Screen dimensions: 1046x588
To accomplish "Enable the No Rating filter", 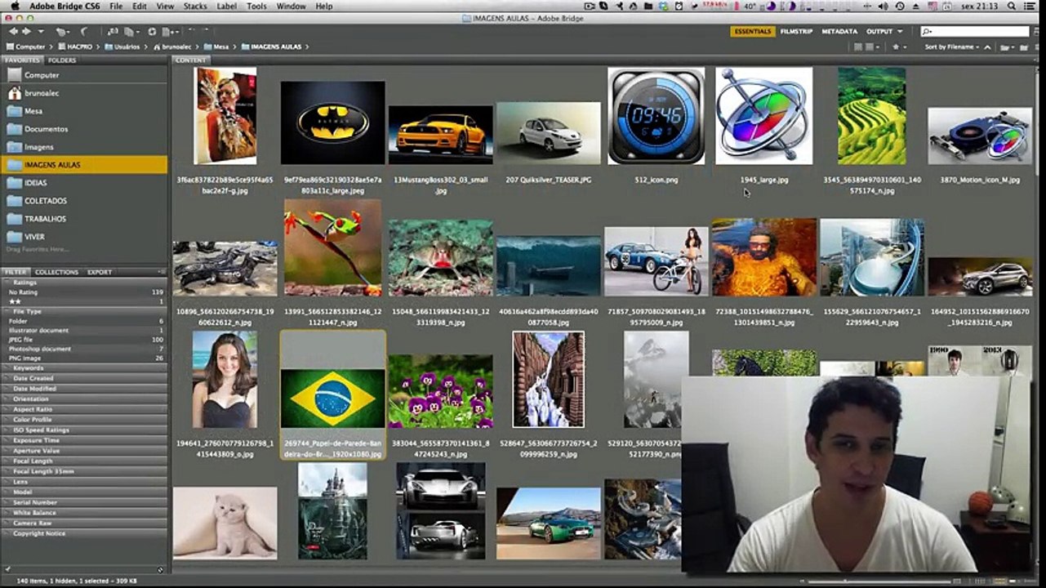I will pos(23,292).
